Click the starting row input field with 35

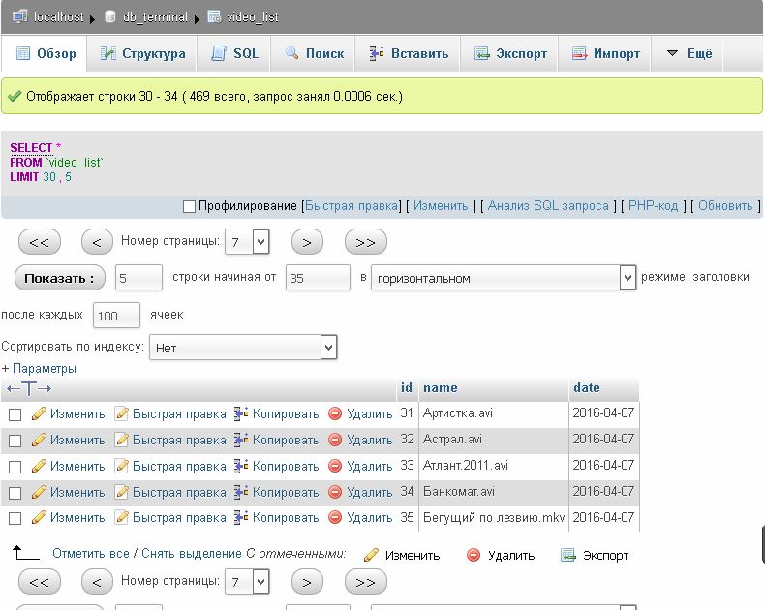tap(318, 278)
